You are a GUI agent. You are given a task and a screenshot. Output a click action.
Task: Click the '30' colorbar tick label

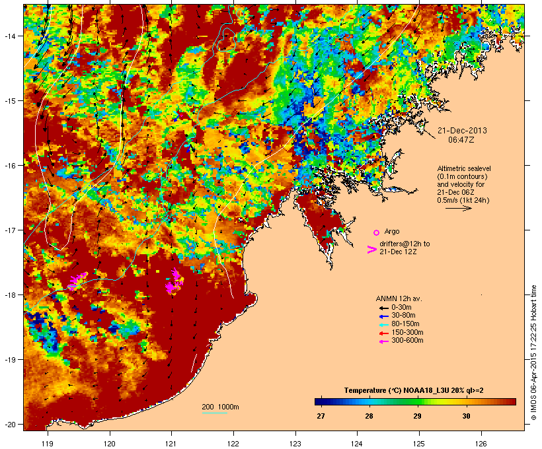point(466,416)
